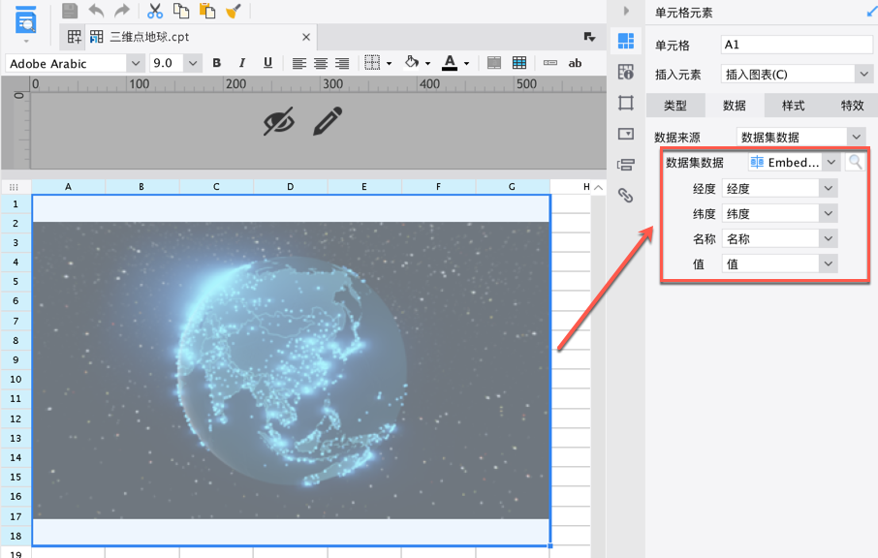Click the save file icon

tap(70, 11)
